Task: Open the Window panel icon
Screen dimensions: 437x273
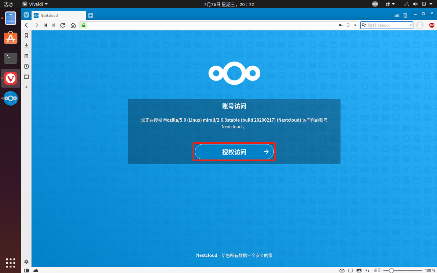Action: (x=26, y=77)
